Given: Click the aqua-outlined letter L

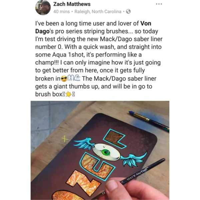Looking at the screenshot, I should (x=115, y=139).
